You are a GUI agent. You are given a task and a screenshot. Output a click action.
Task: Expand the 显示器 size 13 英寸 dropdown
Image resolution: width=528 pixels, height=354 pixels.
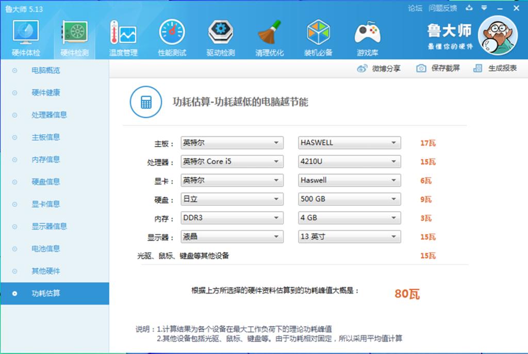tap(349, 236)
